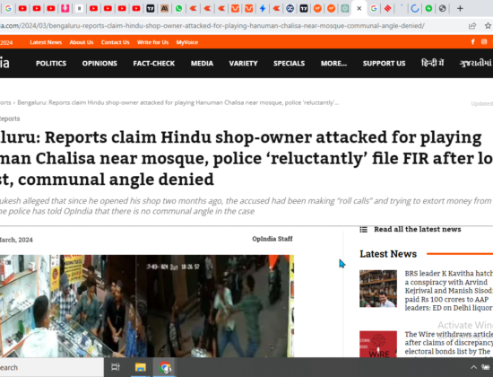Click the share page icon in address bar
The image size is (493, 377).
(472, 26)
